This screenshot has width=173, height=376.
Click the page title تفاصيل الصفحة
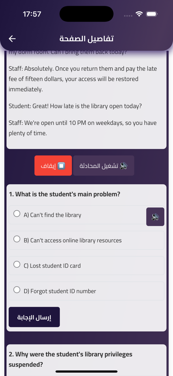tap(86, 39)
